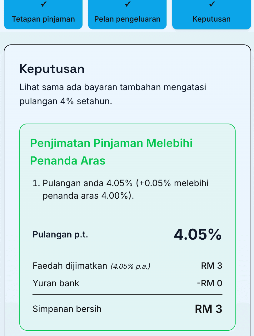Click the large 4.05% return value
Image resolution: width=254 pixels, height=336 pixels.
[198, 235]
